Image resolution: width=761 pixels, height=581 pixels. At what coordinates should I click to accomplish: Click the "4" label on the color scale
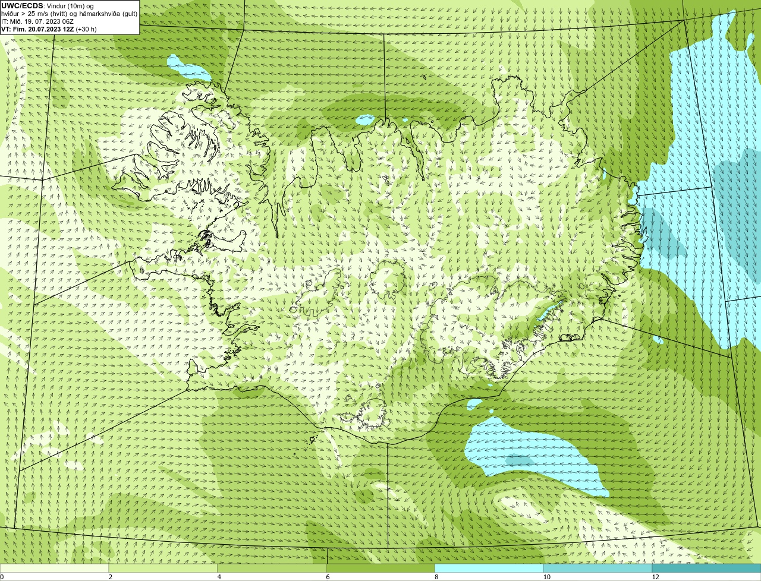[219, 577]
